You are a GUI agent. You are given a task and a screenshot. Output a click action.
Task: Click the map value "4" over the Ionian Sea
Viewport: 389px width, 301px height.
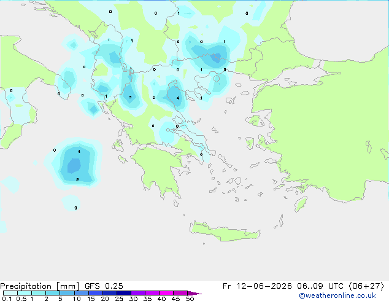point(79,151)
